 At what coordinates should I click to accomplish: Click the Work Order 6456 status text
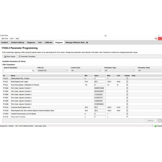click(x=40, y=126)
